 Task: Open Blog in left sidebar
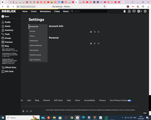point(5,46)
